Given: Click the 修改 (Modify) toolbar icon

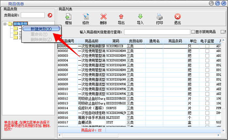Looking at the screenshot, I should click(86, 19).
